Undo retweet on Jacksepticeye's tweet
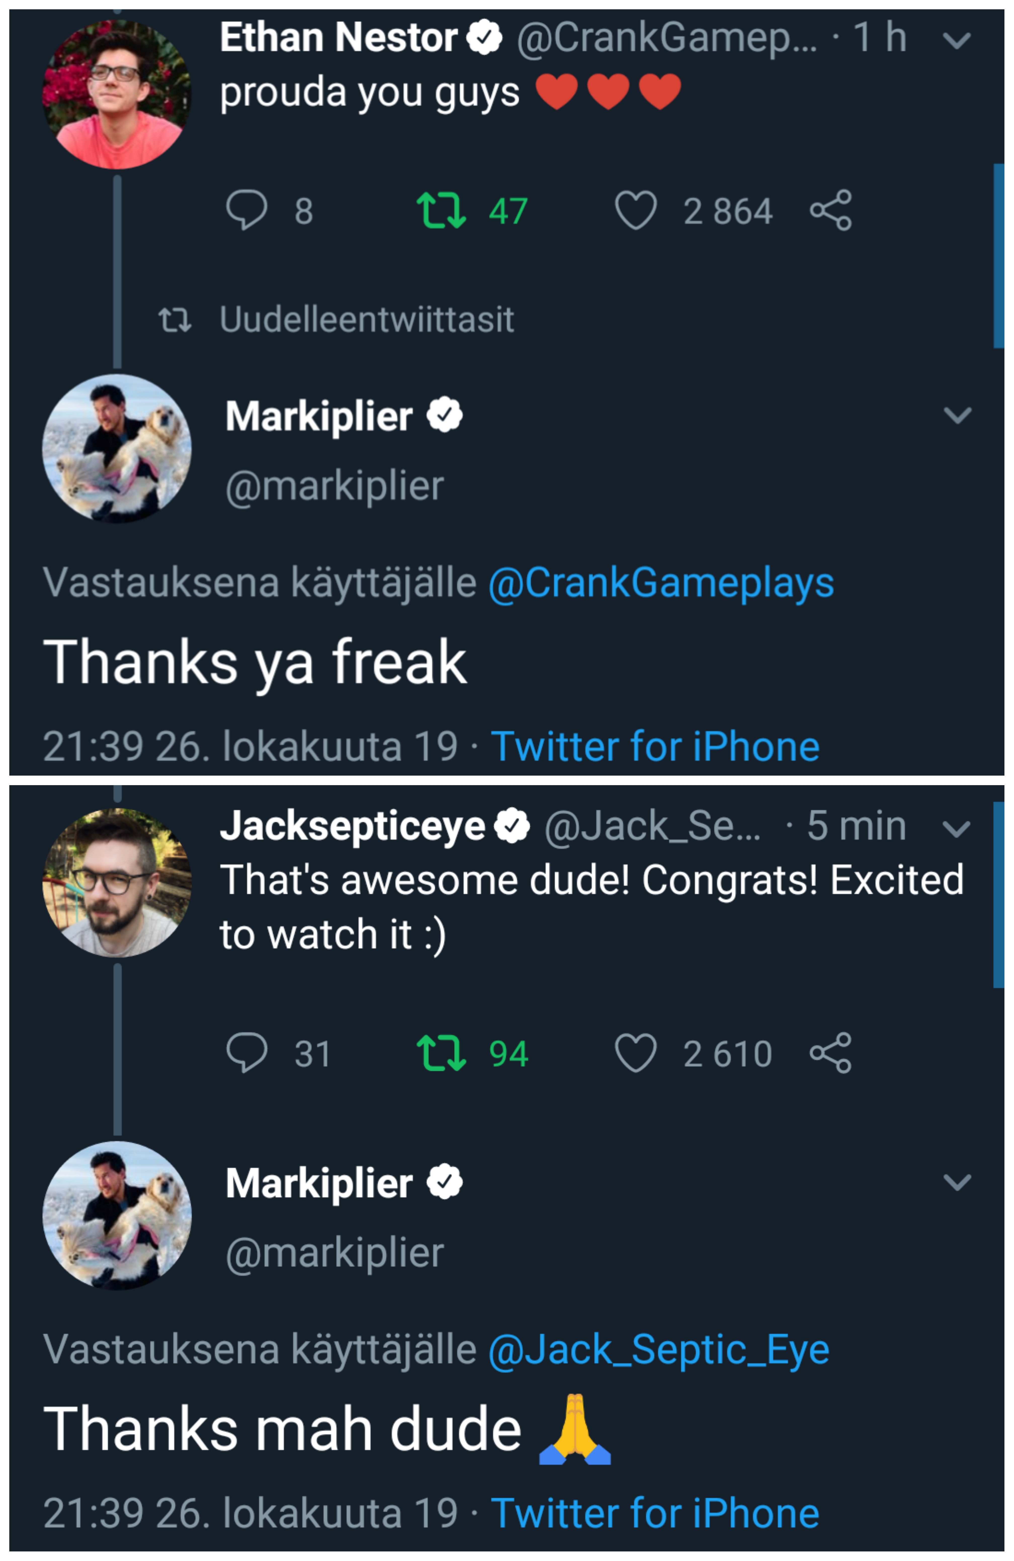 [x=441, y=1053]
